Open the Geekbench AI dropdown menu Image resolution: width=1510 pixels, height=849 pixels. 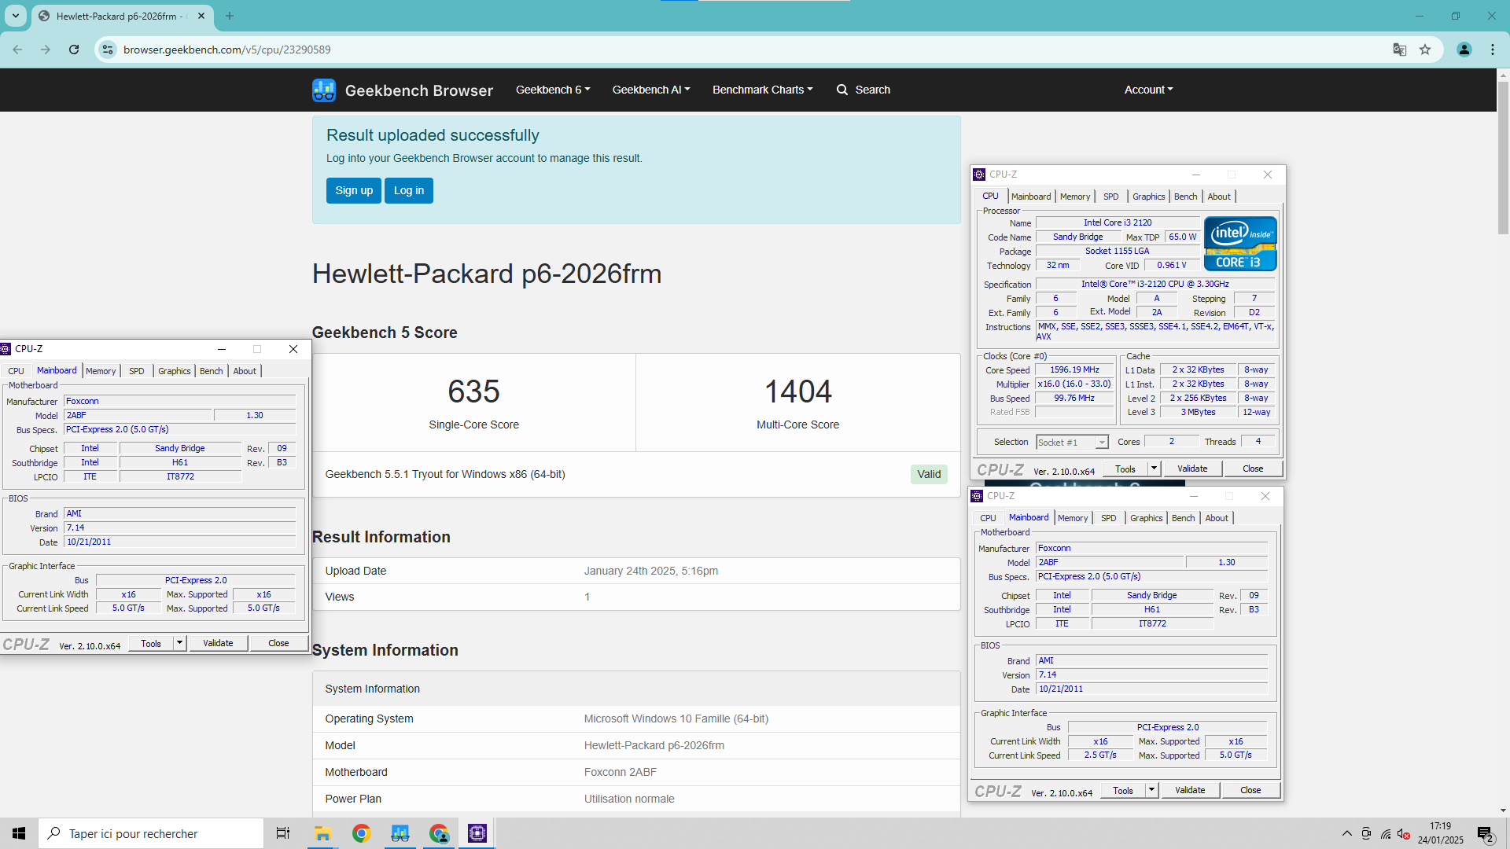point(651,90)
